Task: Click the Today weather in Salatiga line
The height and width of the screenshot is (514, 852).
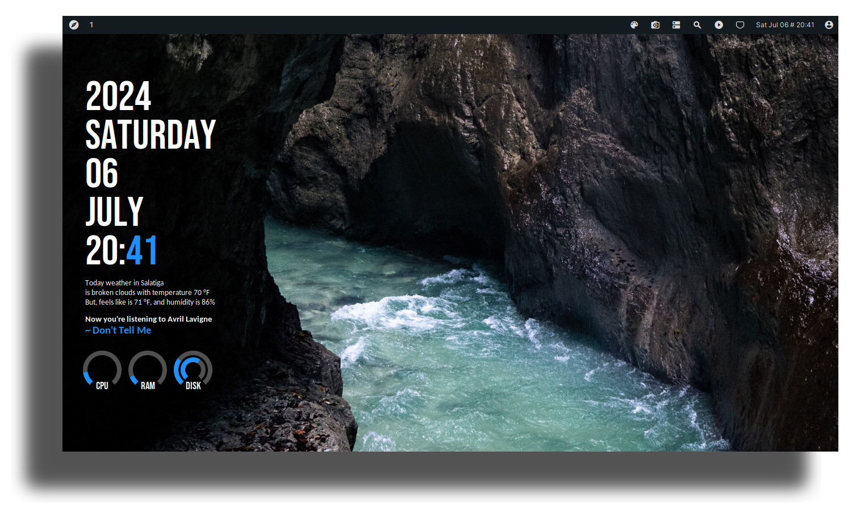Action: click(x=124, y=283)
